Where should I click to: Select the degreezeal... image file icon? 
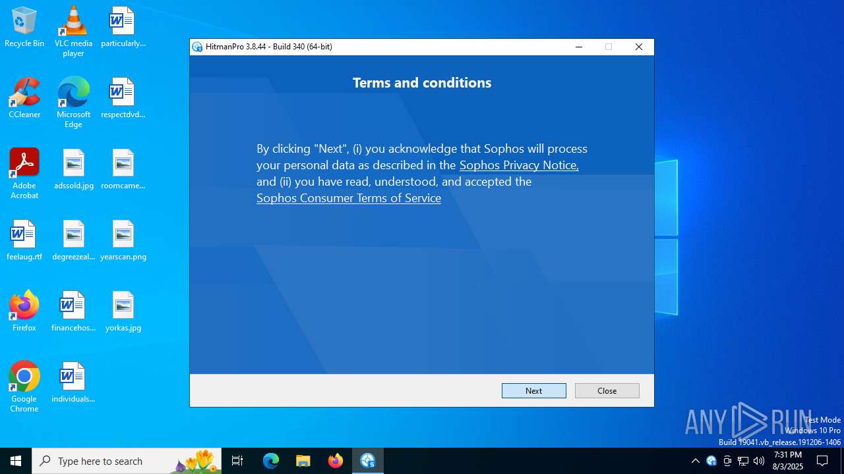[x=73, y=240]
